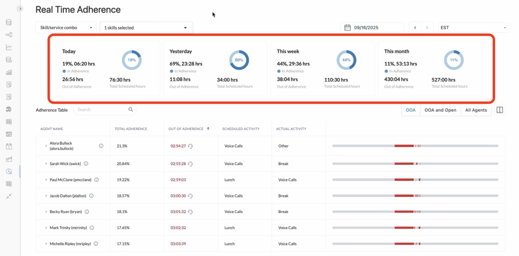
Task: Expand the Becky Ryan agent row
Action: pos(46,212)
